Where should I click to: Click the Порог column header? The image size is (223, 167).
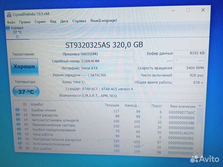[157, 106]
